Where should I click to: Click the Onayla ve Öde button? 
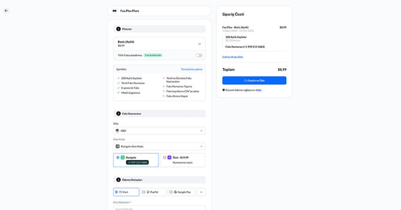(254, 80)
